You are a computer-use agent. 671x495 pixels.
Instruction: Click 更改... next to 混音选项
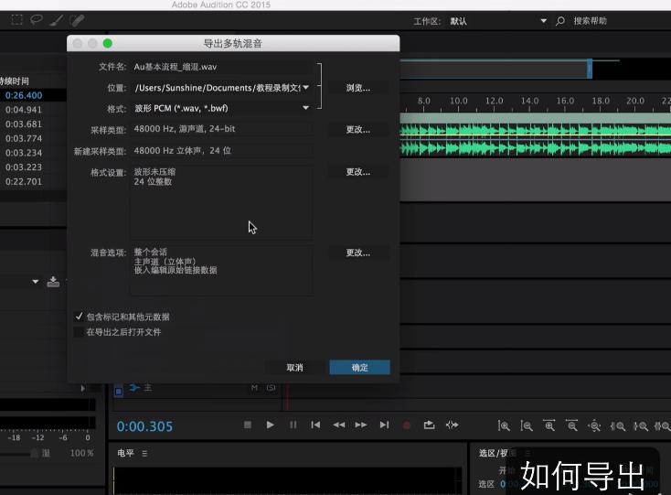(x=358, y=253)
